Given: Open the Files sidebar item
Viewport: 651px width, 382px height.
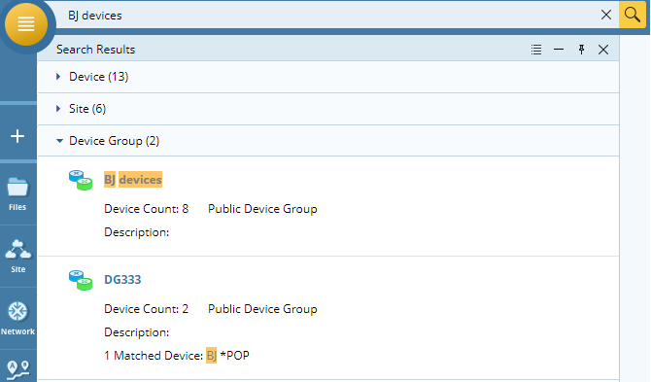Looking at the screenshot, I should point(17,193).
